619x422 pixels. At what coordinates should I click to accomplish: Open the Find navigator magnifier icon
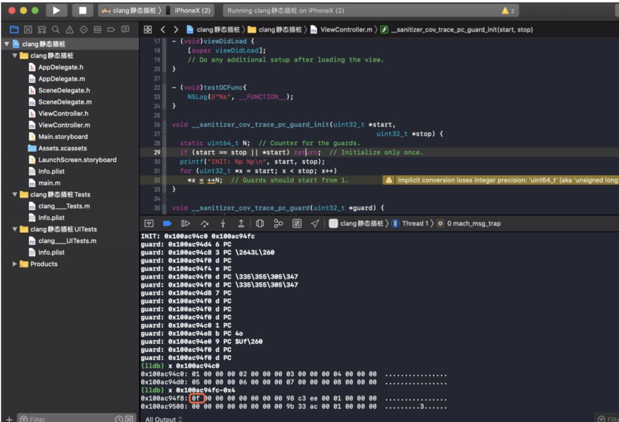coord(56,30)
